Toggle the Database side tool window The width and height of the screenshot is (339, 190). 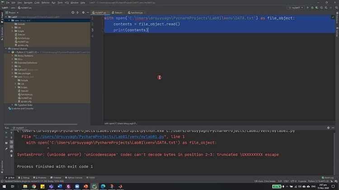point(337,18)
